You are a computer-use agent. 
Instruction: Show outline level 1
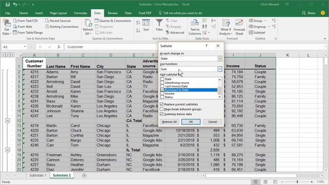click(3, 55)
